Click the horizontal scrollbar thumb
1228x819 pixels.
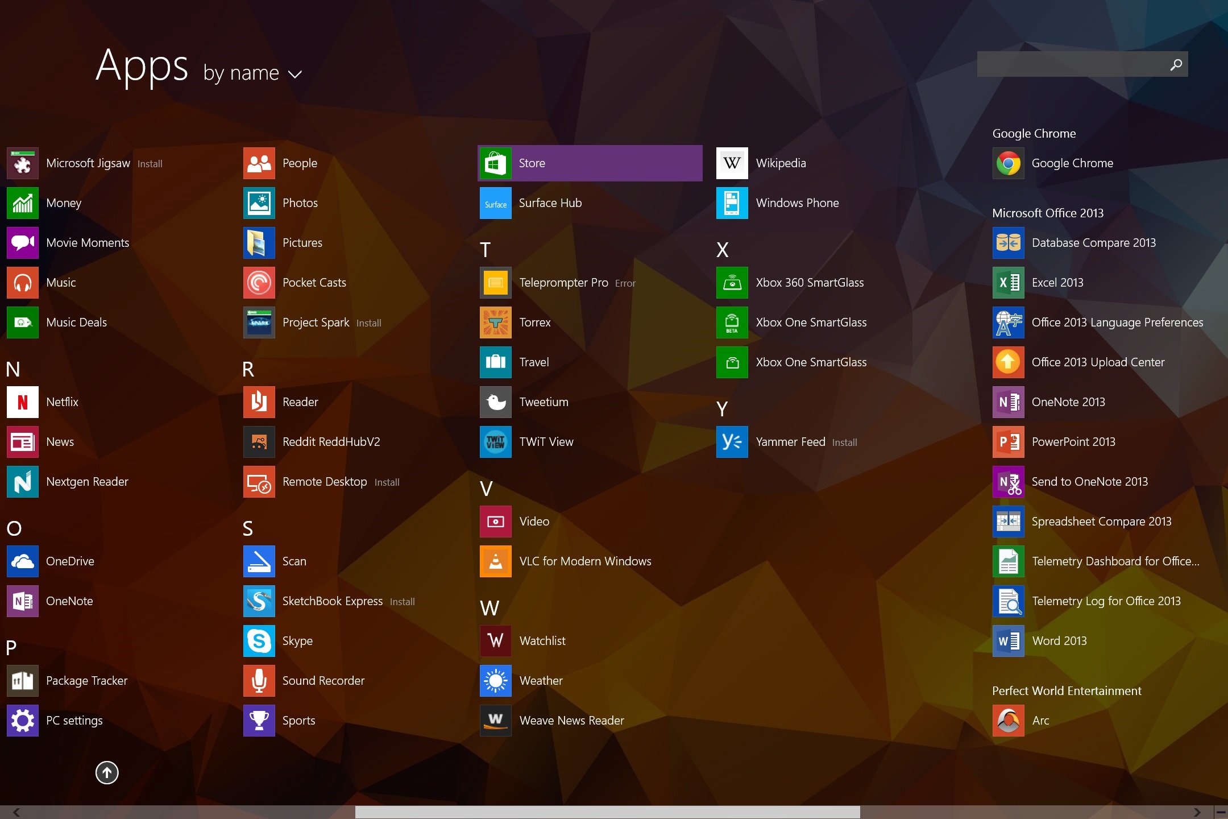(x=608, y=812)
